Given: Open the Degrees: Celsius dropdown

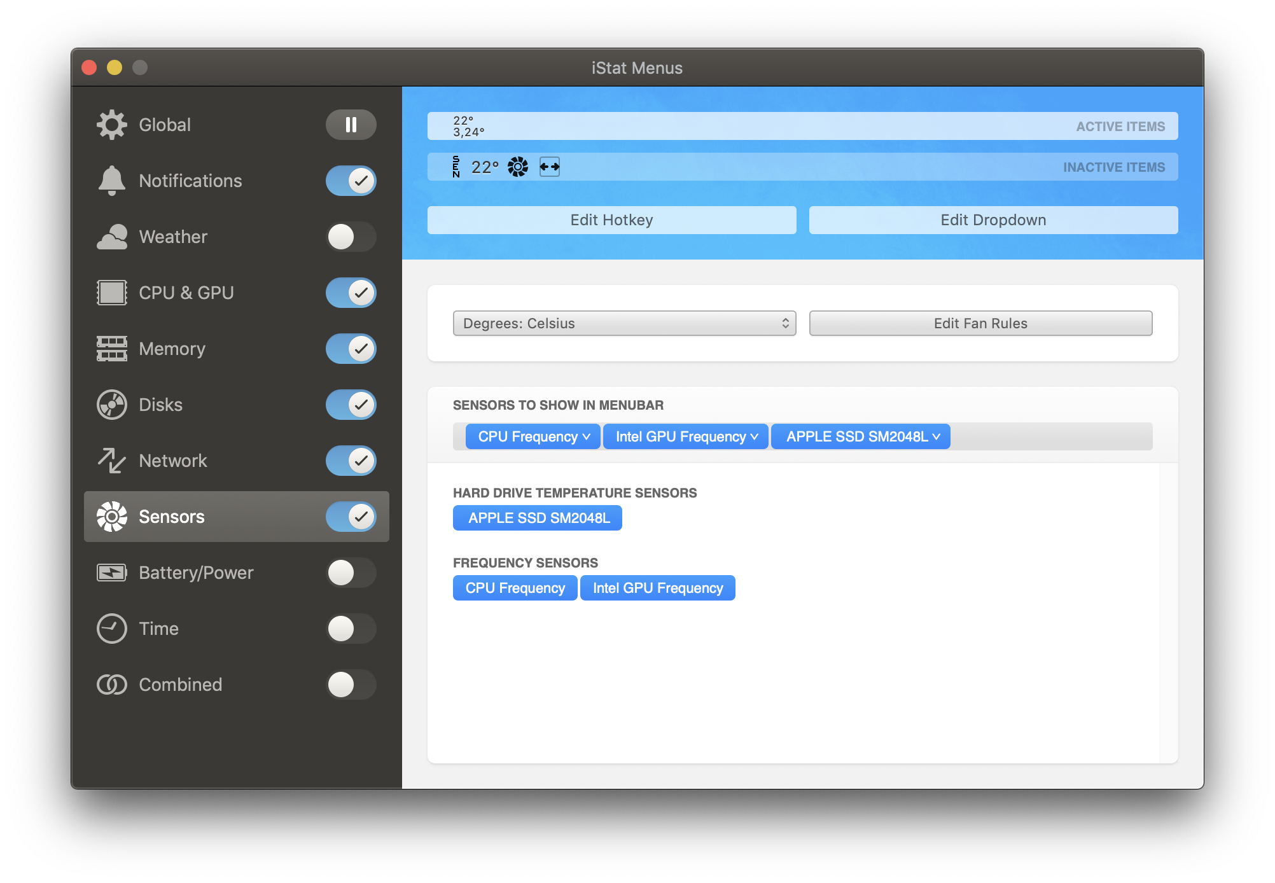Looking at the screenshot, I should click(x=625, y=323).
